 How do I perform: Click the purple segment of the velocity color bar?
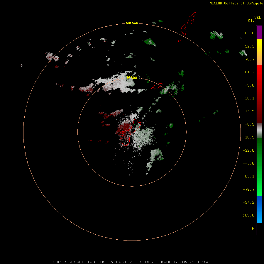click(259, 33)
